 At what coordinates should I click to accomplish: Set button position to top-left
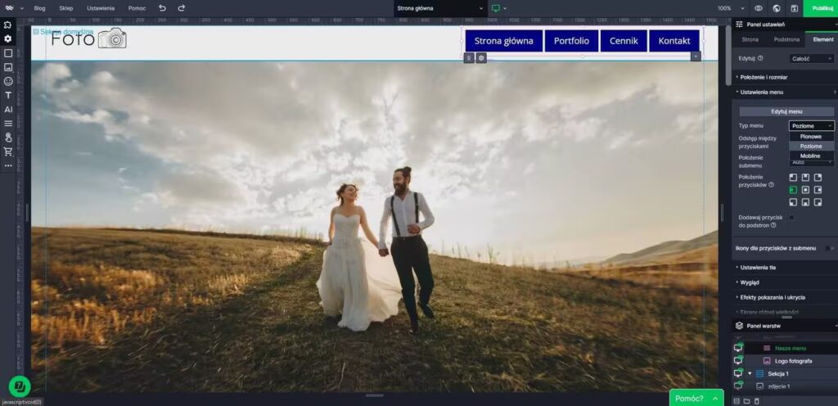pyautogui.click(x=793, y=178)
